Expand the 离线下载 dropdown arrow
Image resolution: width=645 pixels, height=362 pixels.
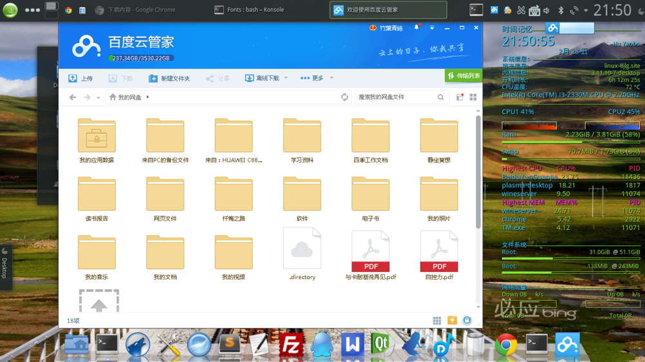[x=286, y=78]
